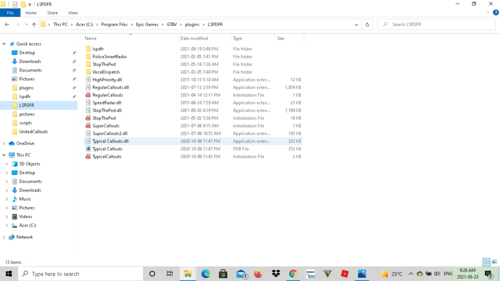Expand the 3D Objects tree node
Viewport: 500px width, 281px height.
6,164
